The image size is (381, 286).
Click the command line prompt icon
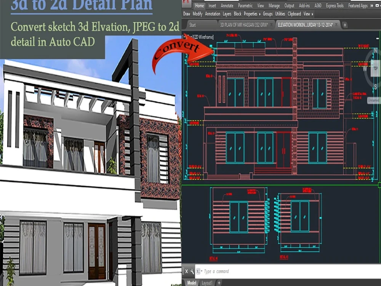click(197, 272)
